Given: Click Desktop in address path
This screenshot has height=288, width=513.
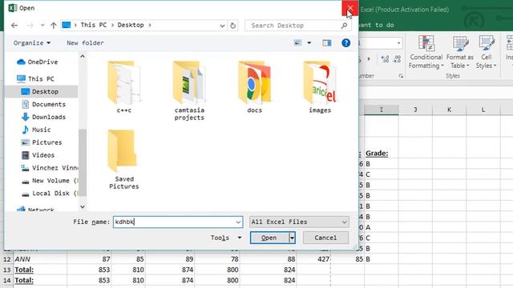Looking at the screenshot, I should pos(131,25).
